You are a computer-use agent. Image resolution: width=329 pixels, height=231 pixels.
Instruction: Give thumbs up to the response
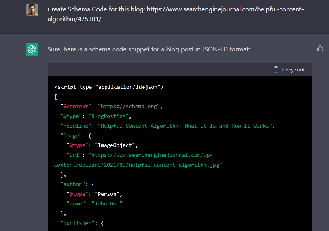(x=320, y=49)
